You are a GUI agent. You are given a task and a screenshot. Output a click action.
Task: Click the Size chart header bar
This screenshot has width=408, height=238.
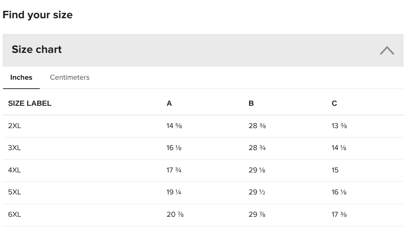(203, 50)
